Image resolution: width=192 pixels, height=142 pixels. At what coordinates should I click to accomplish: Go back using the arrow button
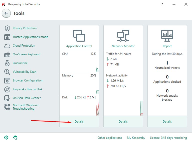coord(6,13)
